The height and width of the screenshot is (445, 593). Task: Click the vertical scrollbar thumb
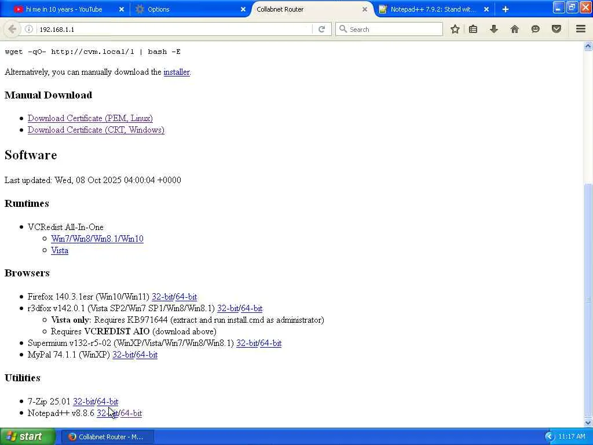pos(588,300)
